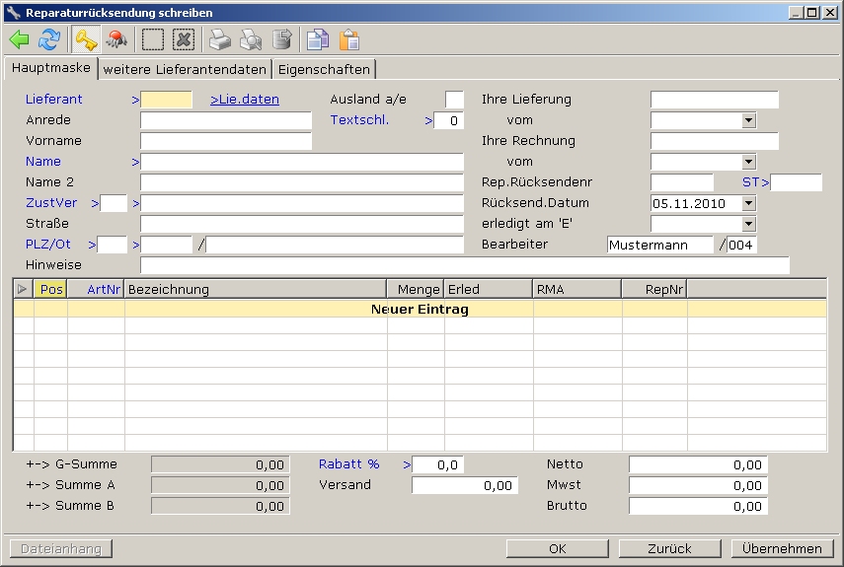Switch to weitere Lieferantendaten tab
Image resolution: width=844 pixels, height=567 pixels.
(185, 69)
